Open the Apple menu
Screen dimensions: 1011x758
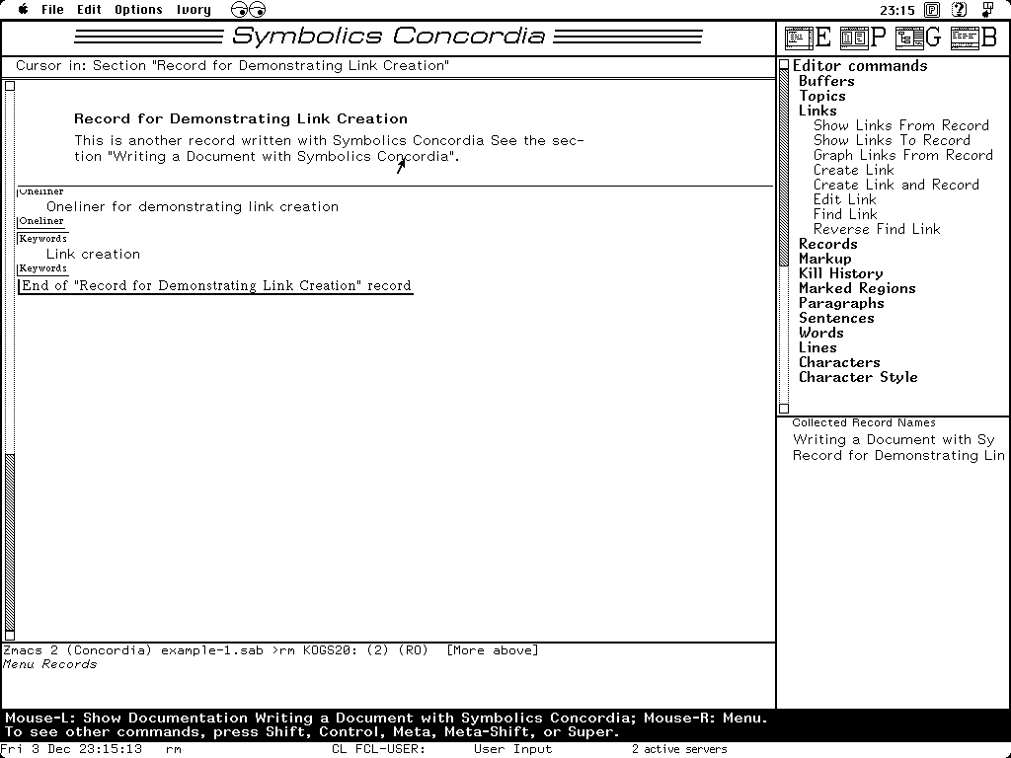coord(24,10)
